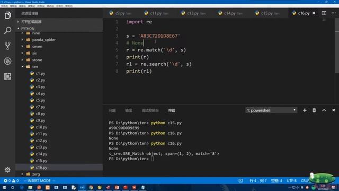Close the terminal panel
This screenshot has width=339, height=191.
(334, 110)
